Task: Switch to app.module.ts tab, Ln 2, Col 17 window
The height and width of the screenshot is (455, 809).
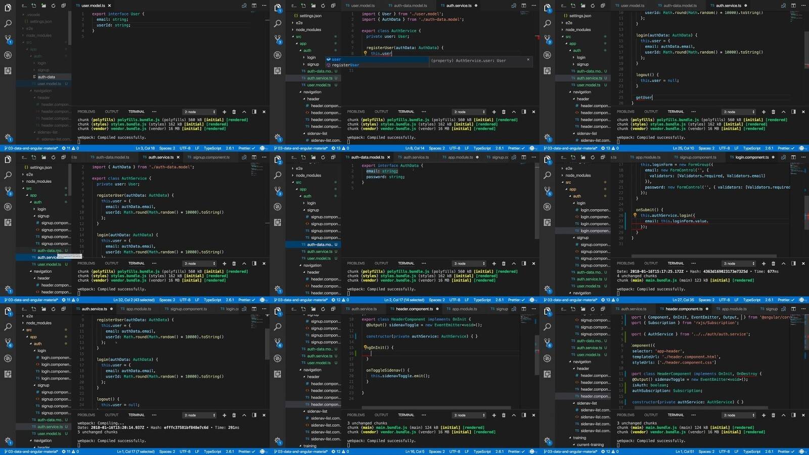Action: tap(460, 157)
